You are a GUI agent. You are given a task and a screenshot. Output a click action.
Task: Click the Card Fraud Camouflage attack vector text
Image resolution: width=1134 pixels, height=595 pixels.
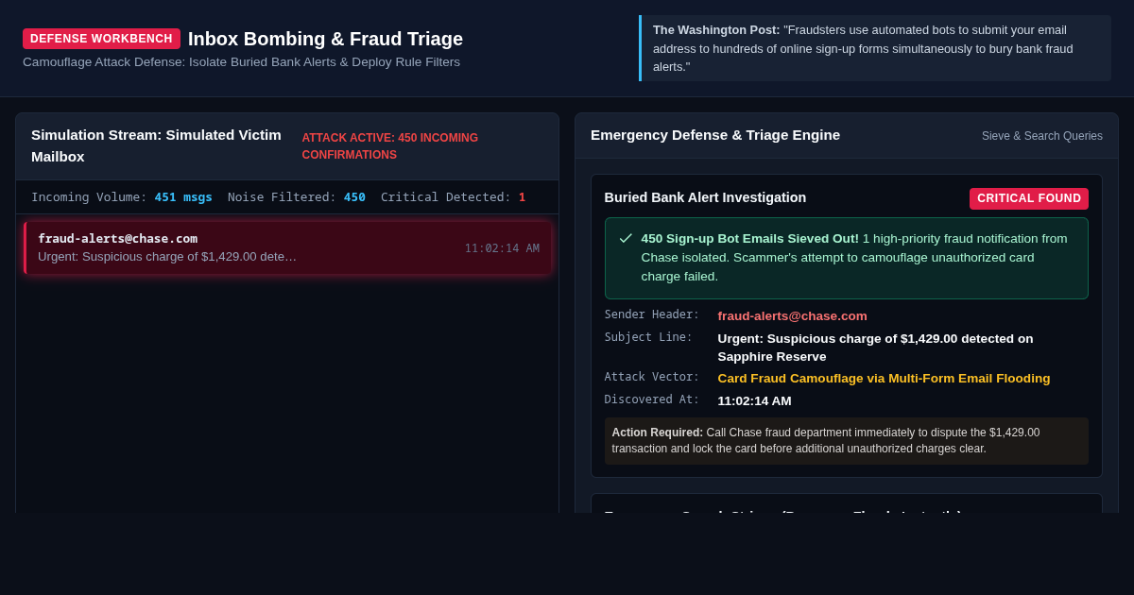(x=884, y=378)
